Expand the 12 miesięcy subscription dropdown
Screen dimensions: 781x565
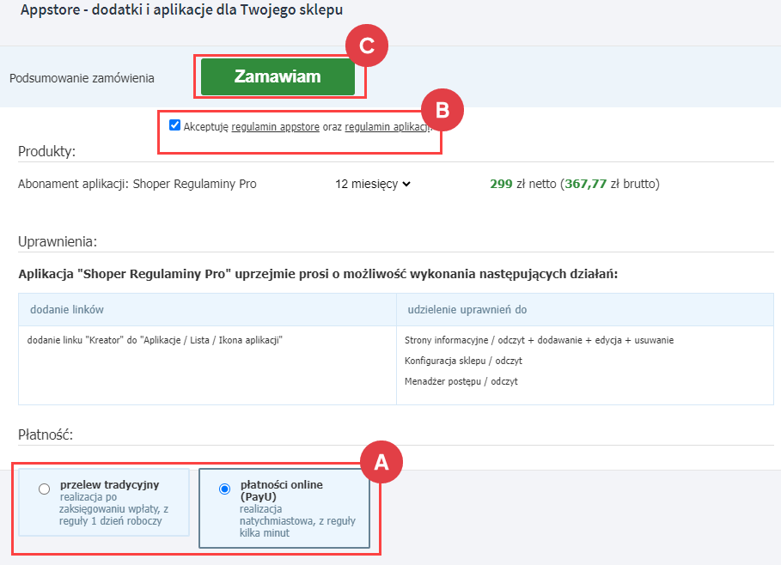(373, 184)
